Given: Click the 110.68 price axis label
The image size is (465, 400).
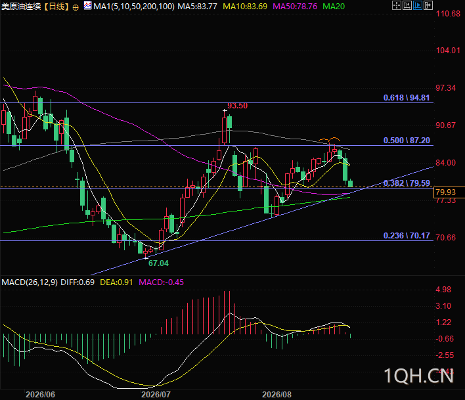Looking at the screenshot, I should (x=448, y=14).
